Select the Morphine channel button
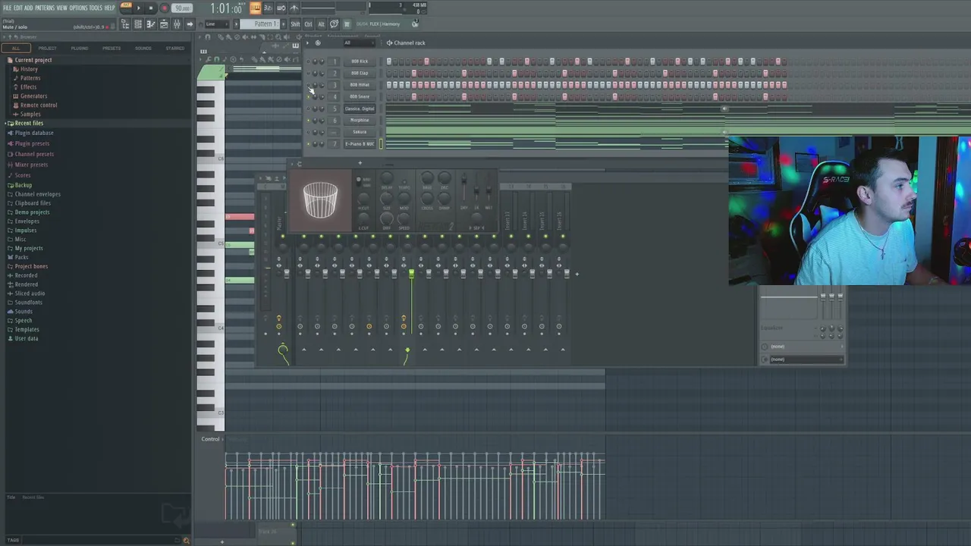This screenshot has width=971, height=546. tap(360, 120)
